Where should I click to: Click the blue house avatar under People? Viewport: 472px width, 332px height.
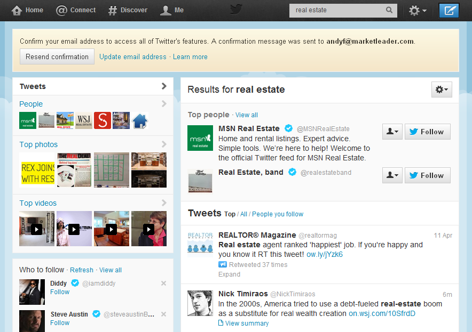click(140, 120)
